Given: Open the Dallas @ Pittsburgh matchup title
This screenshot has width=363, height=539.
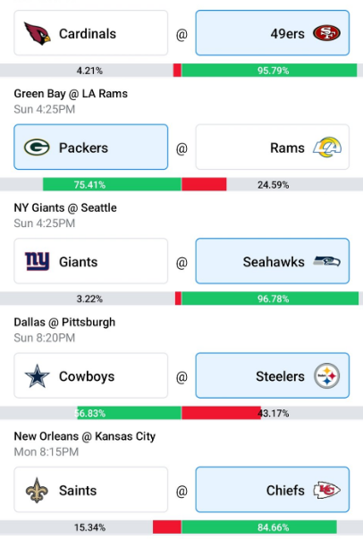Looking at the screenshot, I should click(x=64, y=322).
